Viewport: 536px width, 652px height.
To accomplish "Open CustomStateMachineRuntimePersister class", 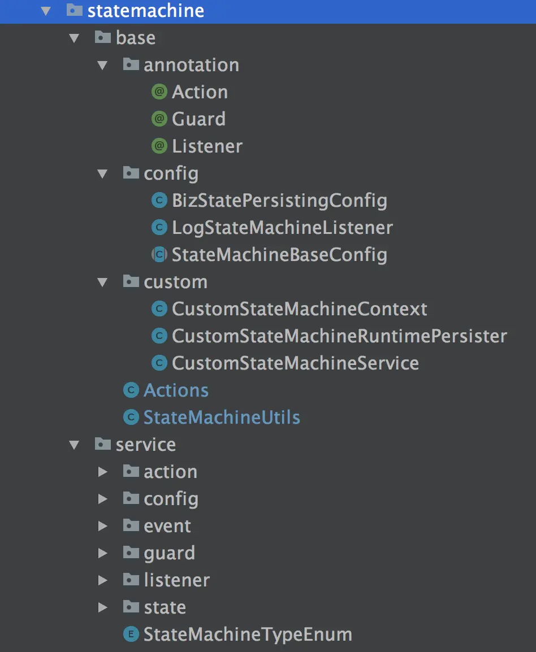I will [339, 336].
